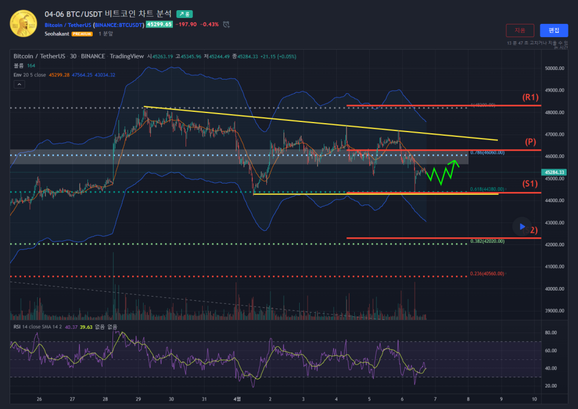Open the BINANCE:BTCUSDT ticker link
The width and height of the screenshot is (578, 409).
(119, 25)
